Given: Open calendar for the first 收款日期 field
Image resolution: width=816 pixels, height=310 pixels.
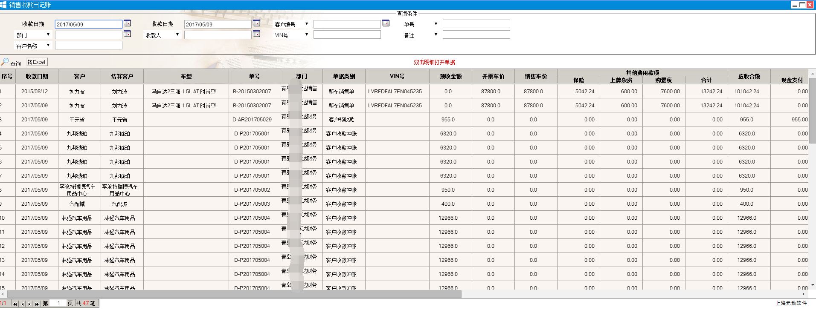Looking at the screenshot, I should pyautogui.click(x=127, y=23).
